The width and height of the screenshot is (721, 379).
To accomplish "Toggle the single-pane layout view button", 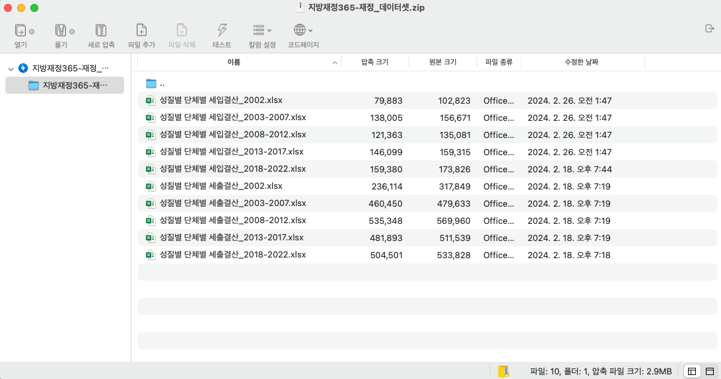I will [710, 371].
